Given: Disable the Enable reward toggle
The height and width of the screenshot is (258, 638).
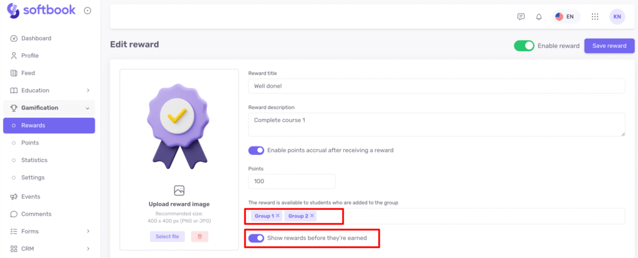Looking at the screenshot, I should (x=524, y=45).
